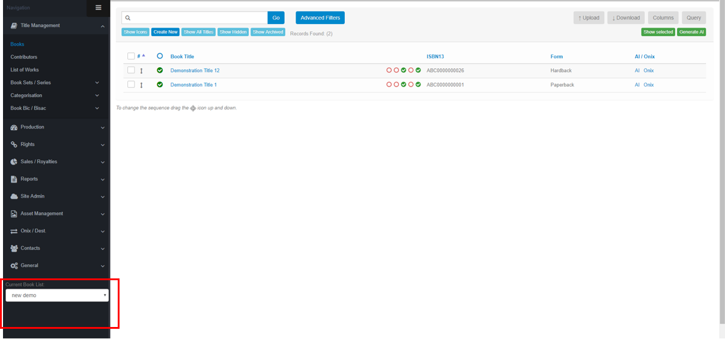Viewport: 725px width, 339px height.
Task: Expand the Book Sets / Series submenu
Action: coord(97,83)
